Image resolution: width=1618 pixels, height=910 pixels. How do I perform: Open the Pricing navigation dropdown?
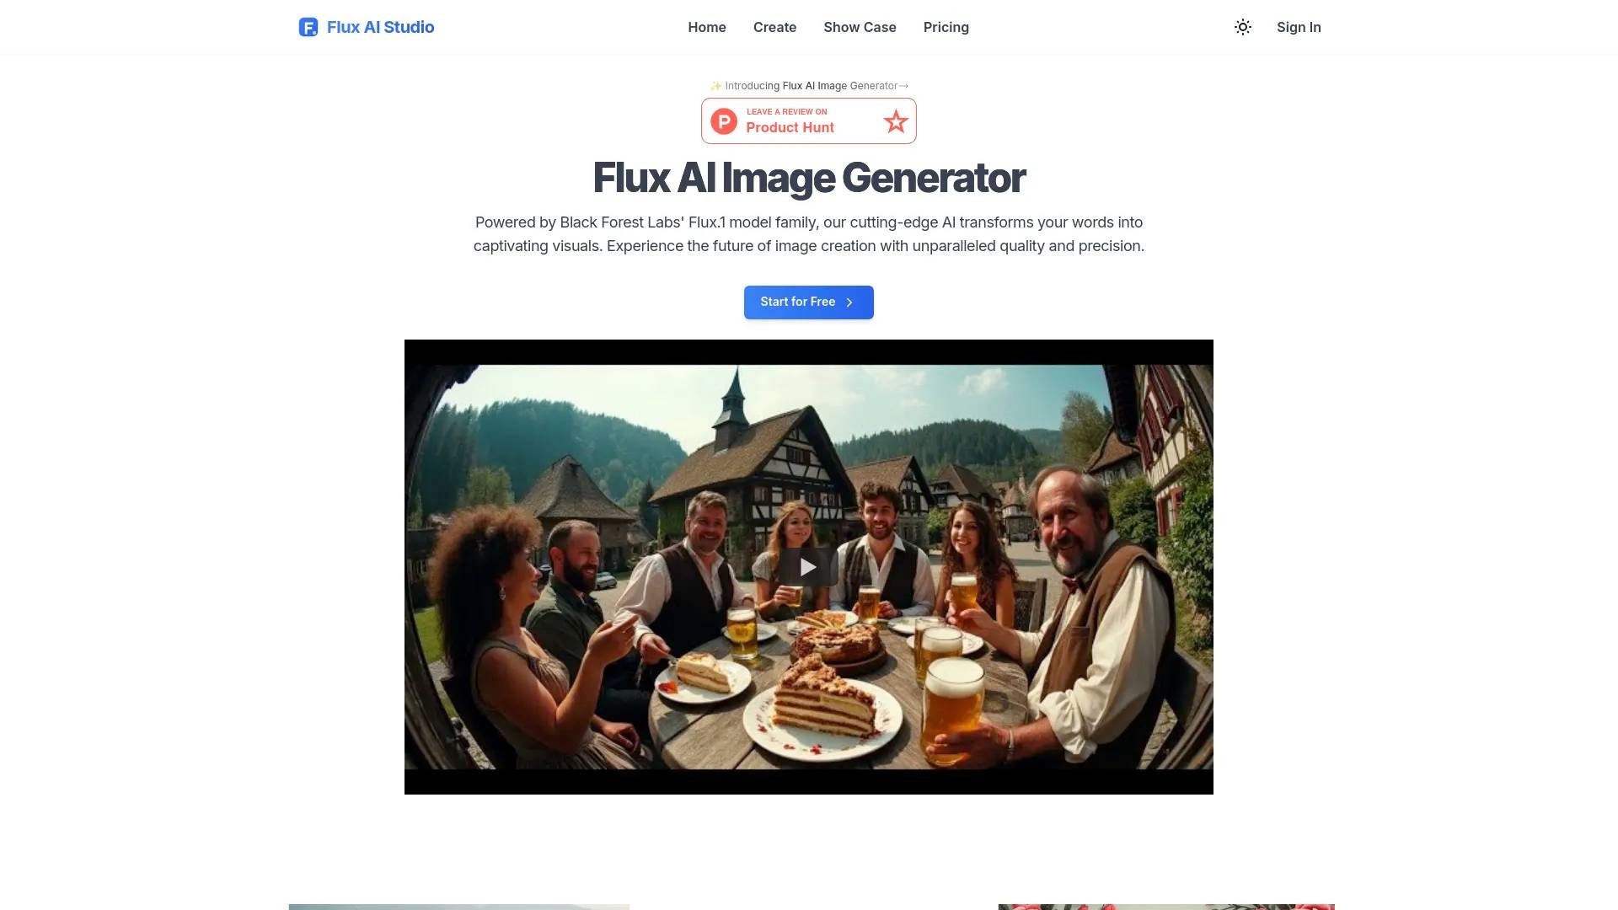pos(945,27)
